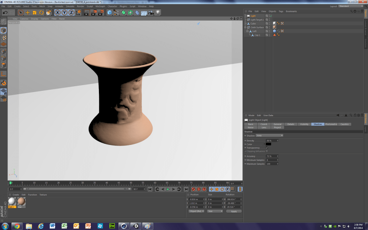Open the Shadow type dropdown
This screenshot has height=230, width=368.
click(269, 136)
